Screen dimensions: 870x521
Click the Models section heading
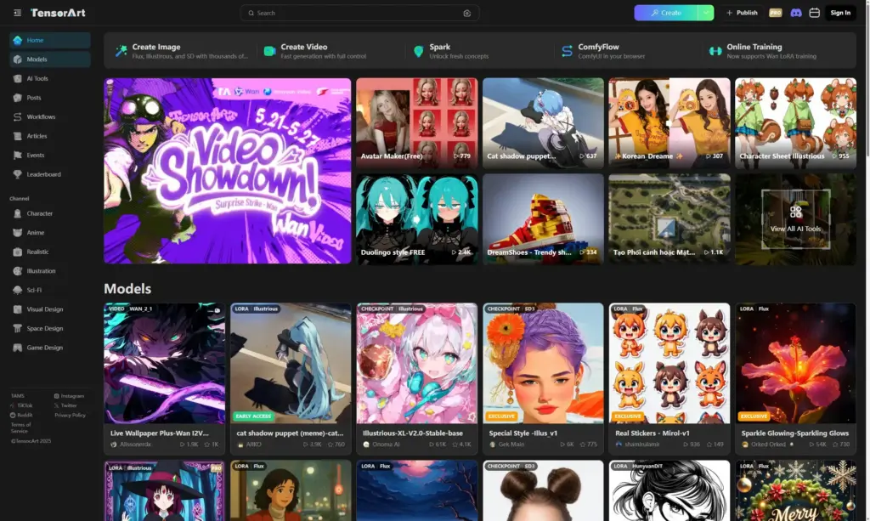click(127, 288)
